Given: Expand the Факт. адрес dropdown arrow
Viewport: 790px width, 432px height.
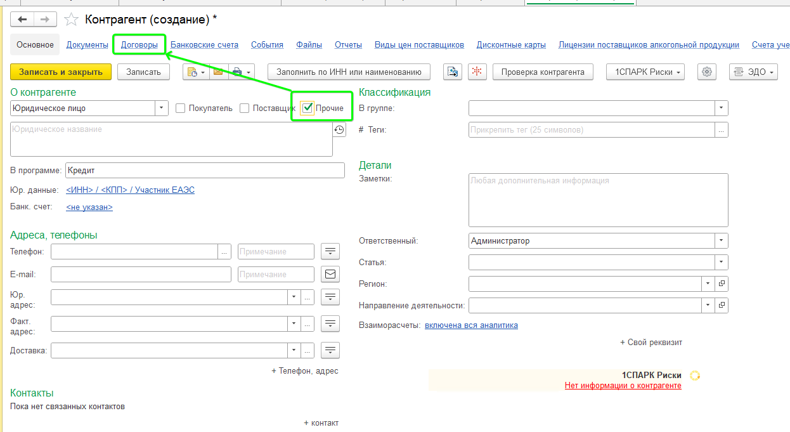Looking at the screenshot, I should tap(294, 324).
